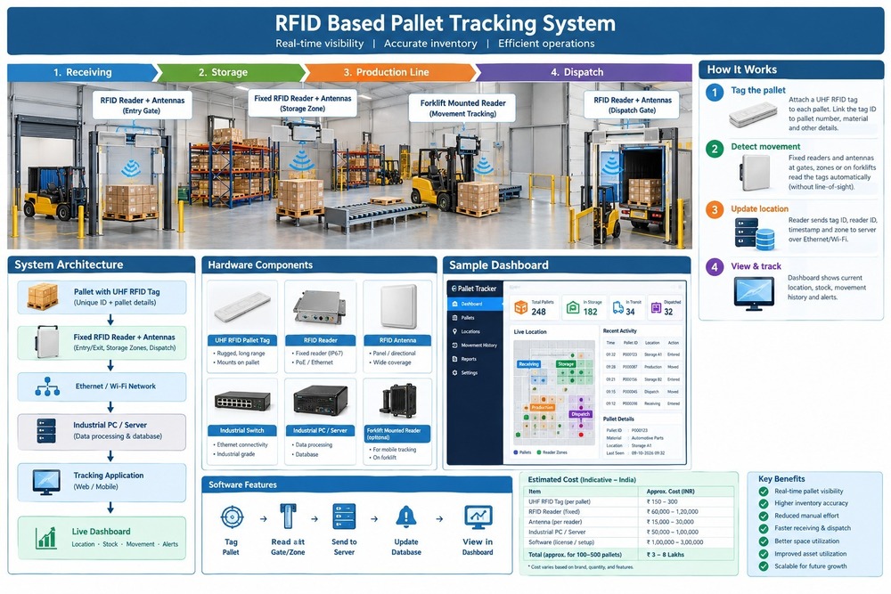The image size is (891, 594).
Task: Click the Send to Server icon
Action: point(344,517)
